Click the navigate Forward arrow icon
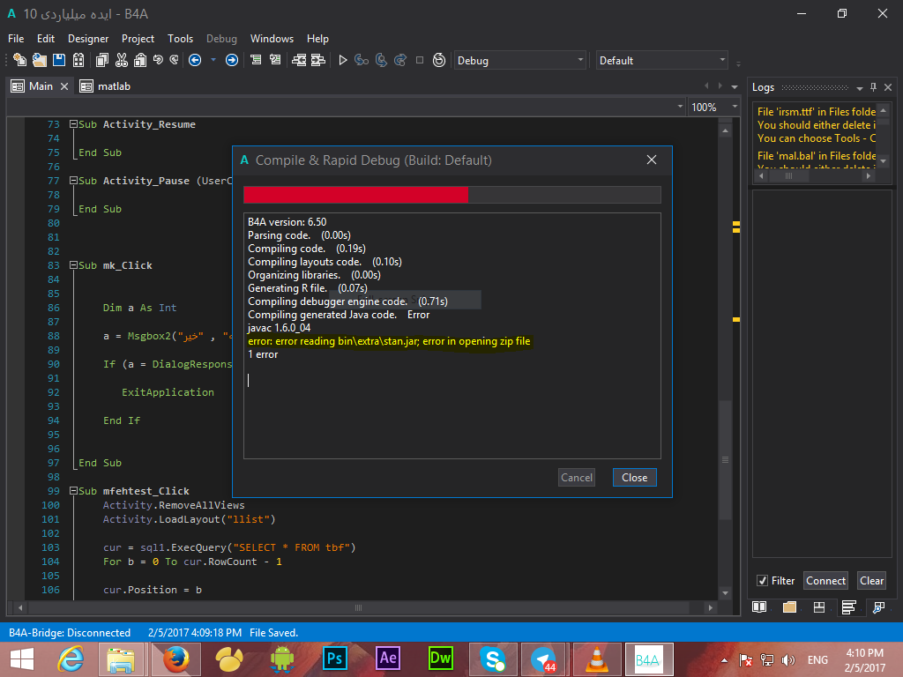 (231, 60)
